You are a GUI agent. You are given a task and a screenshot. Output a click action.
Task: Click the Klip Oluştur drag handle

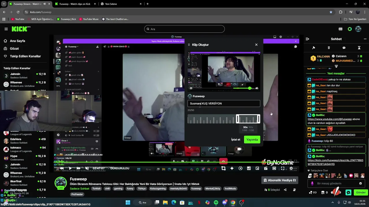click(x=189, y=45)
